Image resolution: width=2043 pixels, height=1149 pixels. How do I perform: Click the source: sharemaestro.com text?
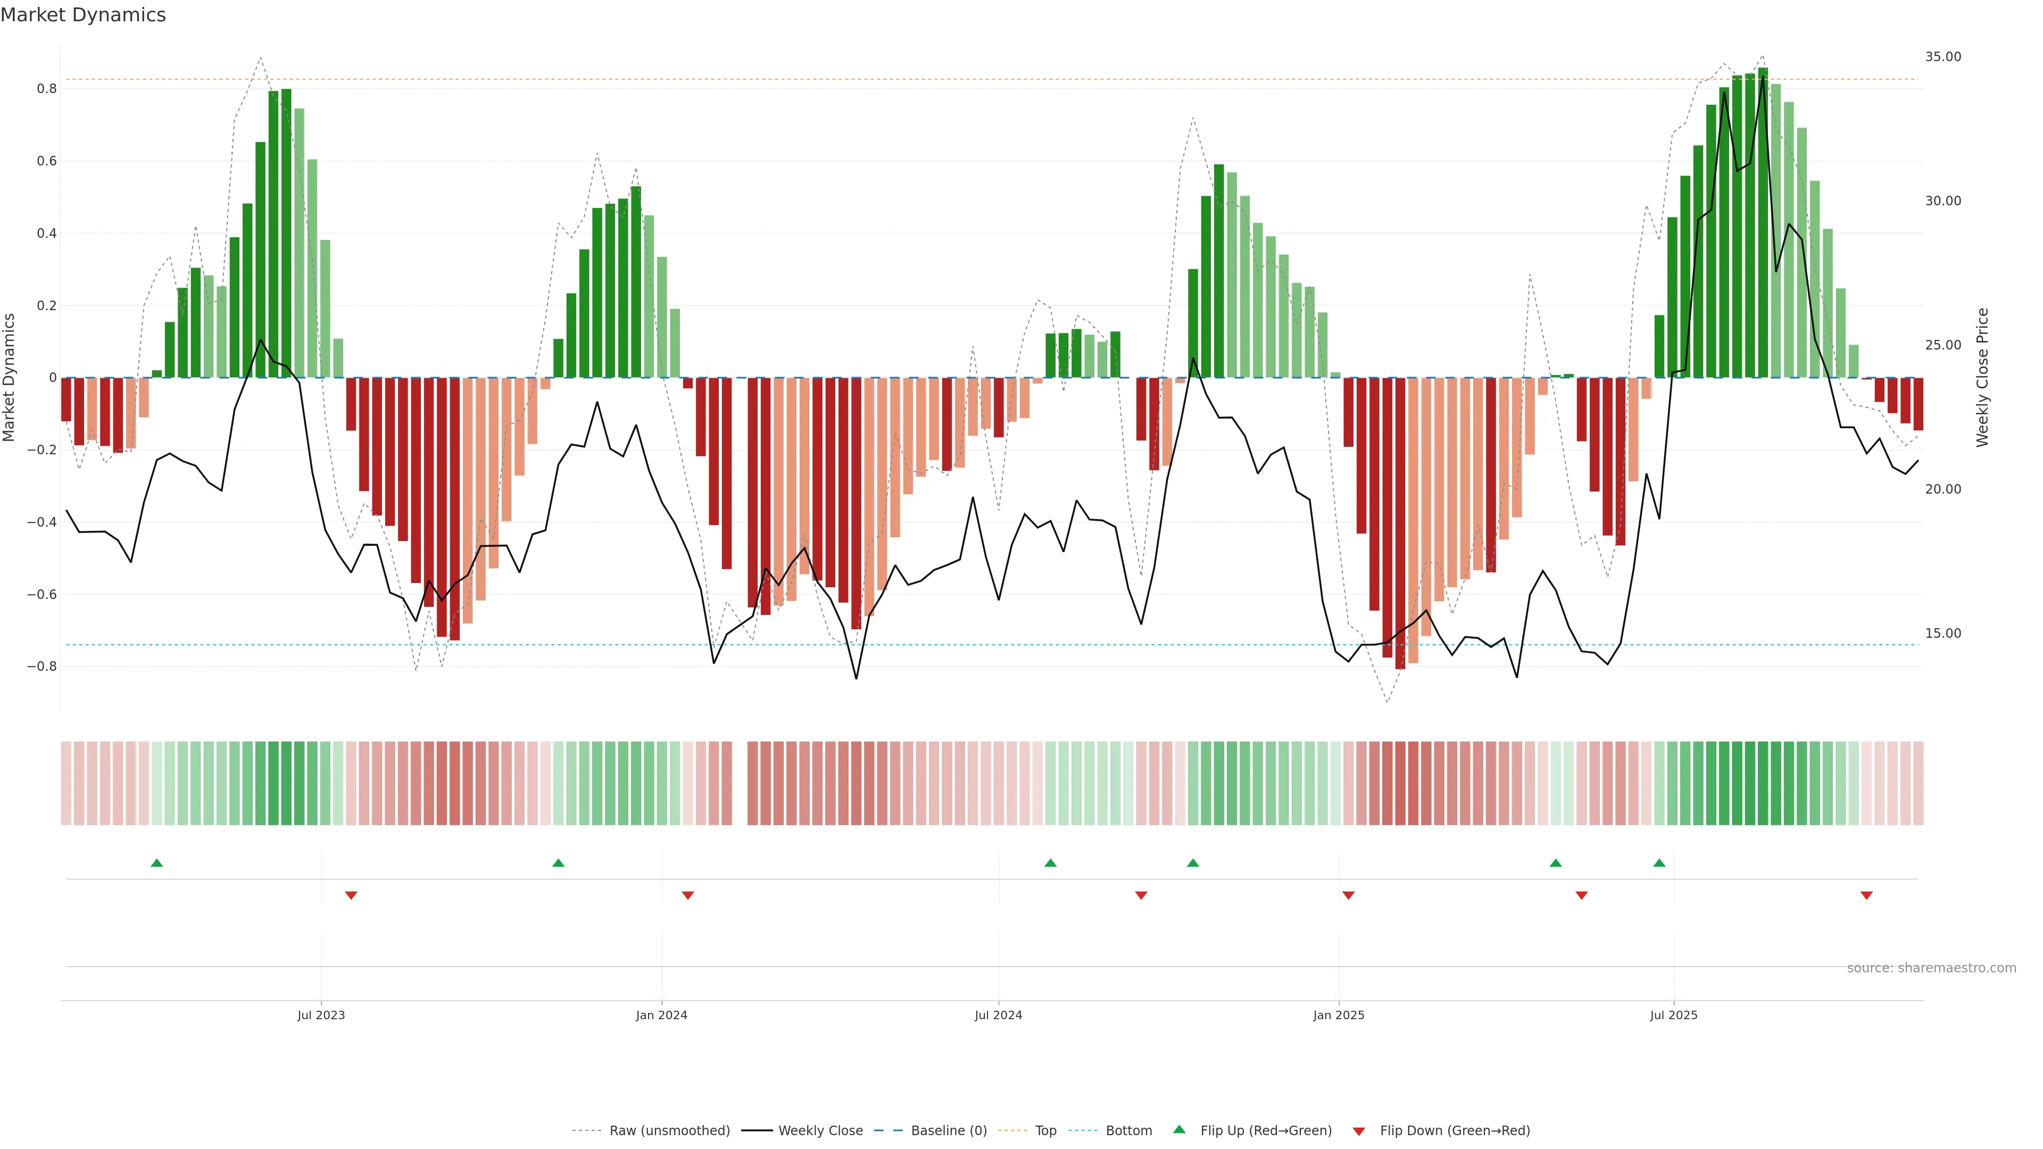pos(1931,968)
